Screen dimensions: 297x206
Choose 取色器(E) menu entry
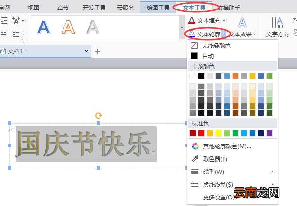click(x=232, y=159)
